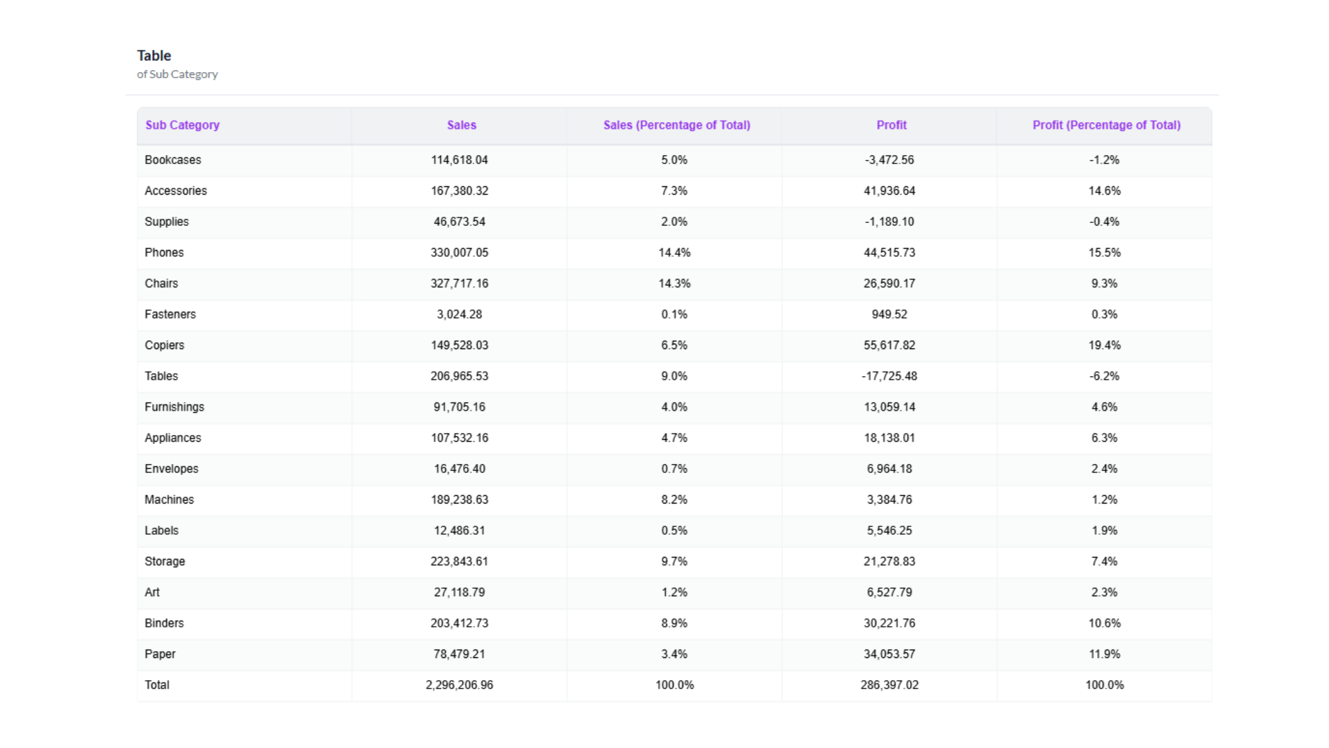Select the Art row label
The height and width of the screenshot is (748, 1329).
point(152,593)
